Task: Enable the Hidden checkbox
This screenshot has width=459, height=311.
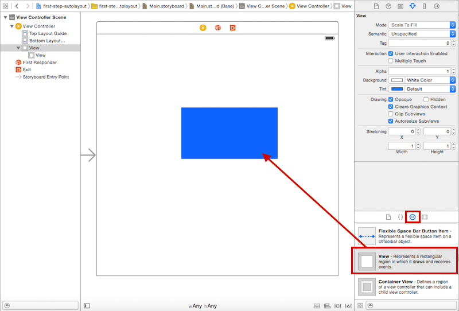Action: 426,100
